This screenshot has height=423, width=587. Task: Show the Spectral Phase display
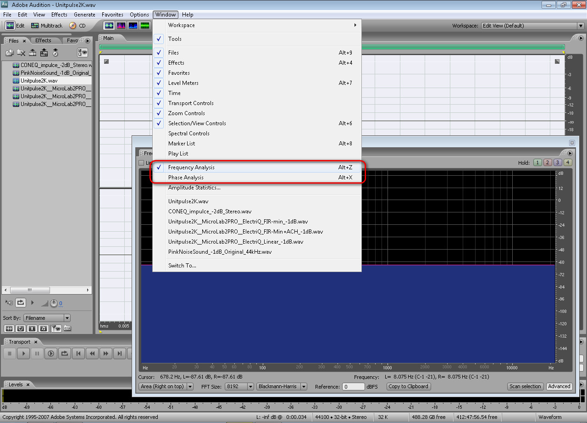pos(145,26)
